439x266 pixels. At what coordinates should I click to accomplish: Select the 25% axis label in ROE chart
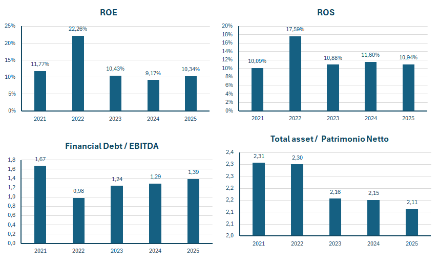click(10, 26)
